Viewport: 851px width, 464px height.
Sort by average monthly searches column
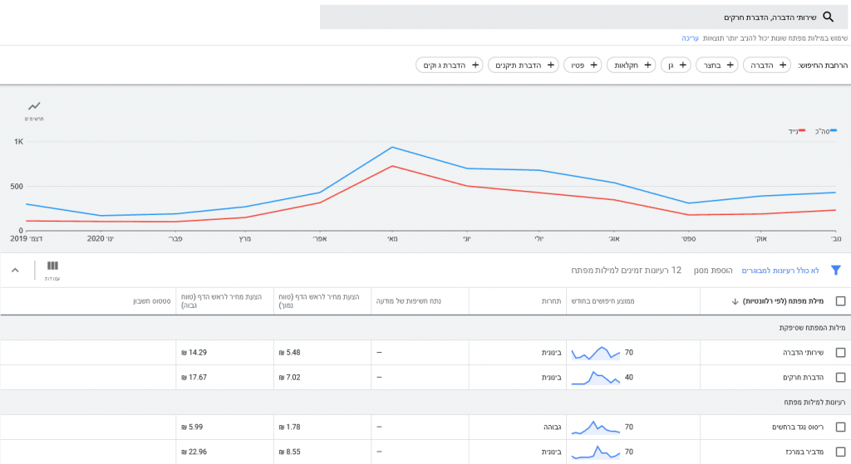click(x=603, y=300)
